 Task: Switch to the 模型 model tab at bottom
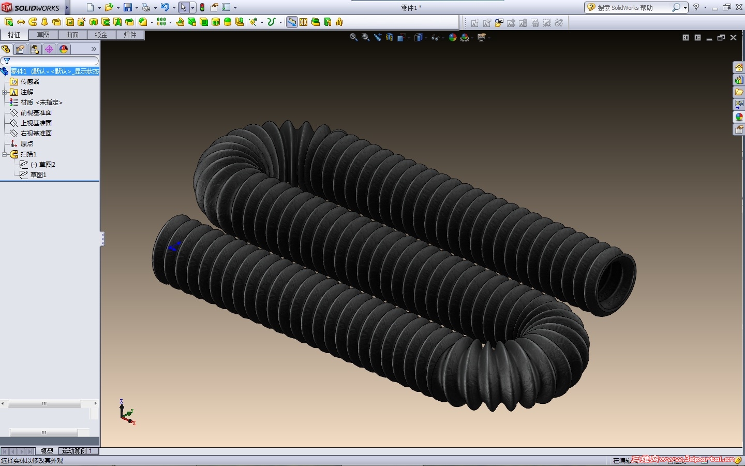[x=47, y=451]
